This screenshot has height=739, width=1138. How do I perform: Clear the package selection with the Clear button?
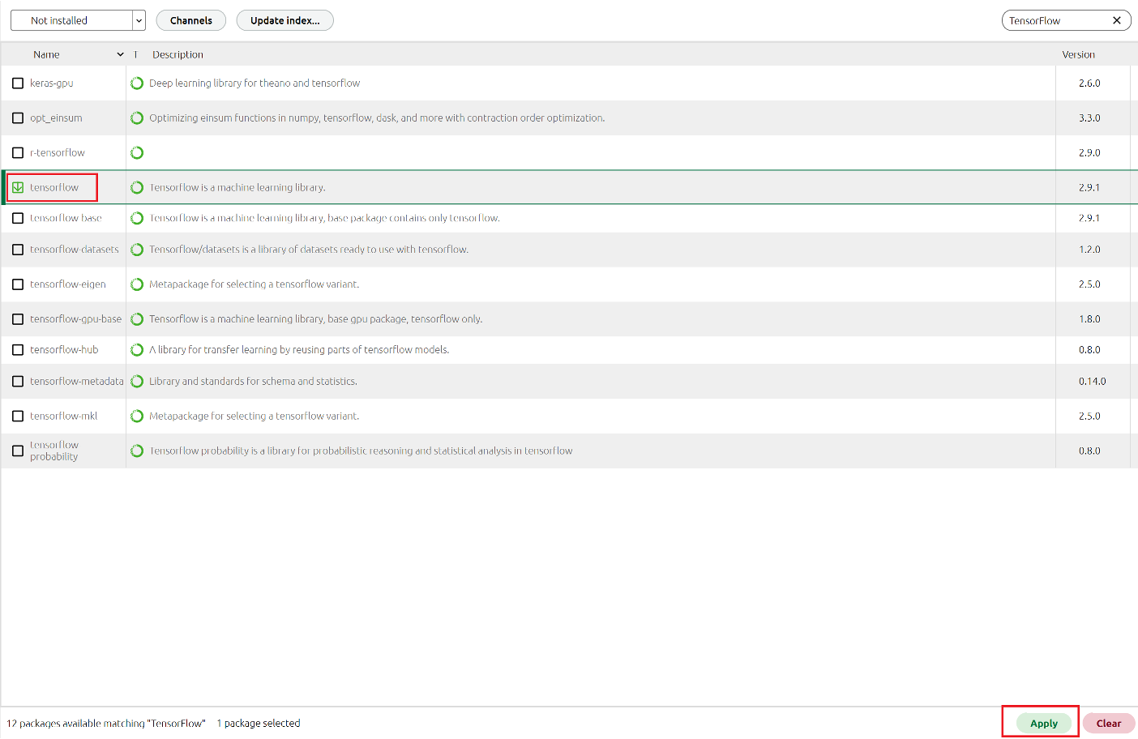coord(1109,724)
